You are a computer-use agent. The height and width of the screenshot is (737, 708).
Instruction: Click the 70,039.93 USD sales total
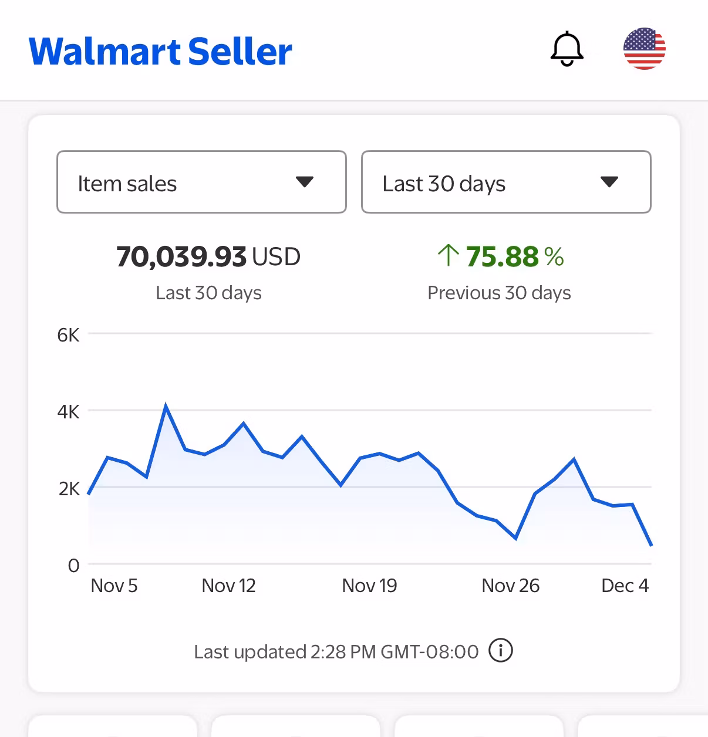click(208, 256)
